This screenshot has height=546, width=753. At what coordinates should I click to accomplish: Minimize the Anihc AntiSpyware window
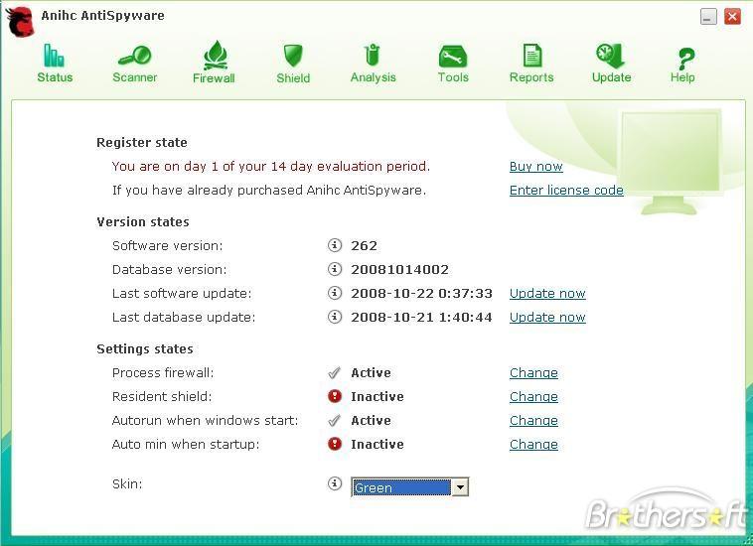708,16
